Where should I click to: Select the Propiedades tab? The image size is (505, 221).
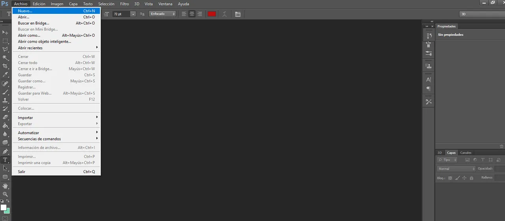pos(447,26)
